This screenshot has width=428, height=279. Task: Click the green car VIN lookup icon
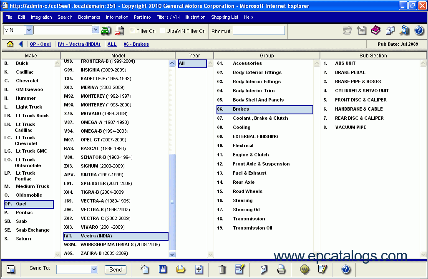coord(106,30)
